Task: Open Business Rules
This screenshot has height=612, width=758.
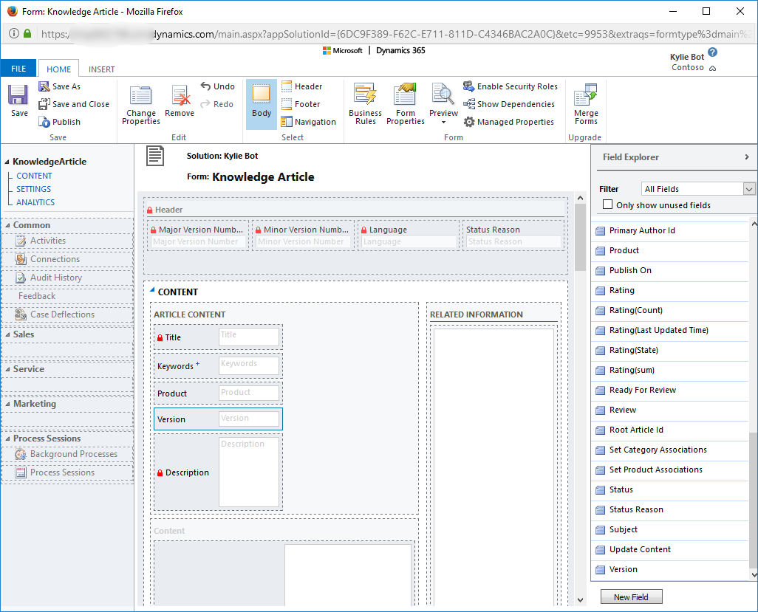Action: click(x=365, y=104)
